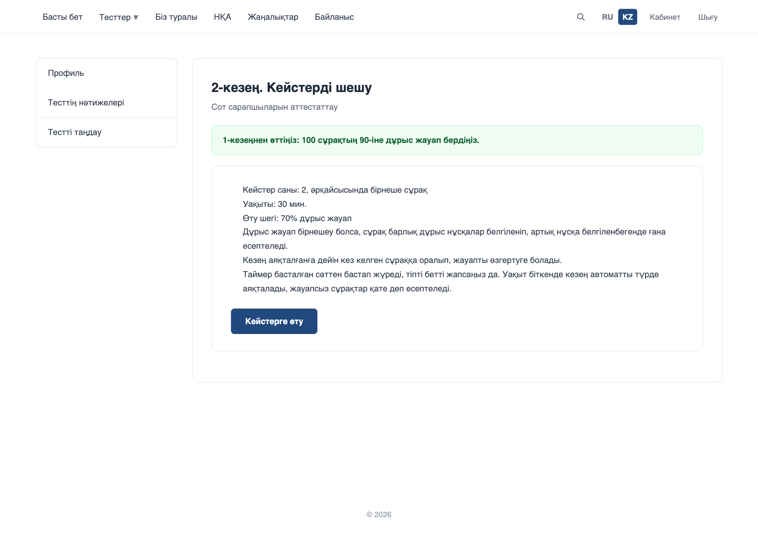The image size is (758, 533).
Task: Click the line Өту шегі: 70%
Action: (297, 218)
